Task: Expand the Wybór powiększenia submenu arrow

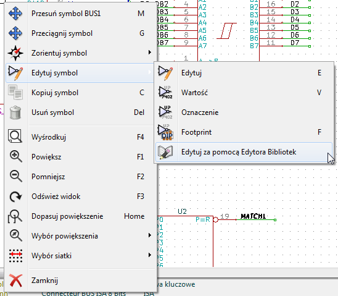Action: 150,235
